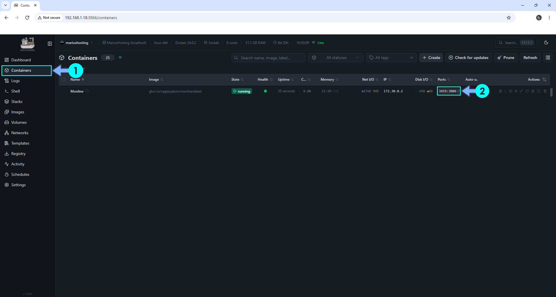Restart the Monline container
The image size is (556, 297).
527,91
